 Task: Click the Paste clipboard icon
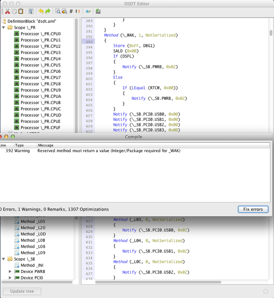pyautogui.click(x=21, y=12)
